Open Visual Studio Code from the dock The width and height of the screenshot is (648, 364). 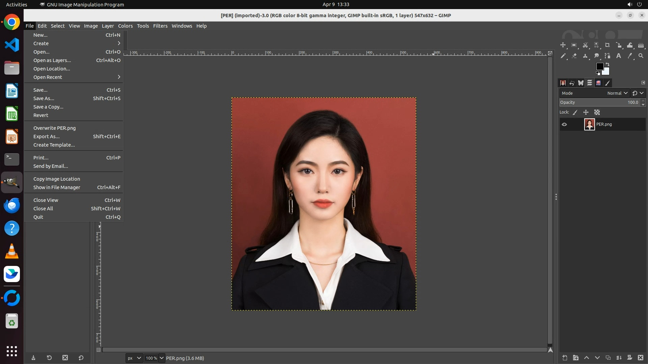[x=12, y=45]
